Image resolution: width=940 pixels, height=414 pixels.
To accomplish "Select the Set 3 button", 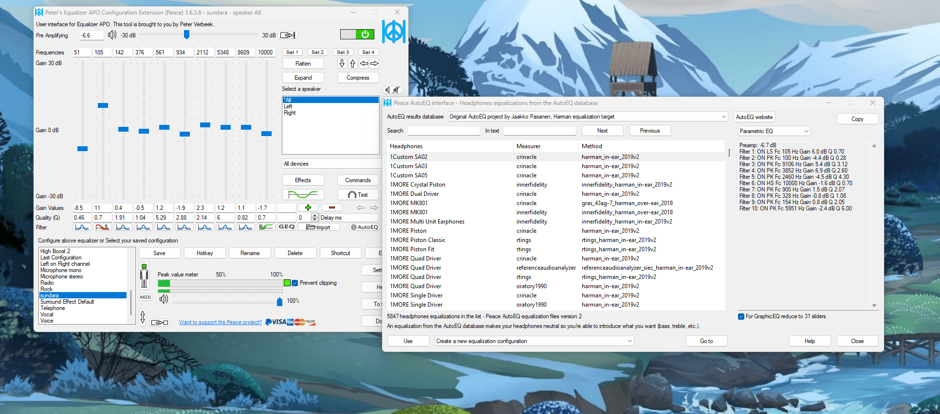I will click(344, 52).
